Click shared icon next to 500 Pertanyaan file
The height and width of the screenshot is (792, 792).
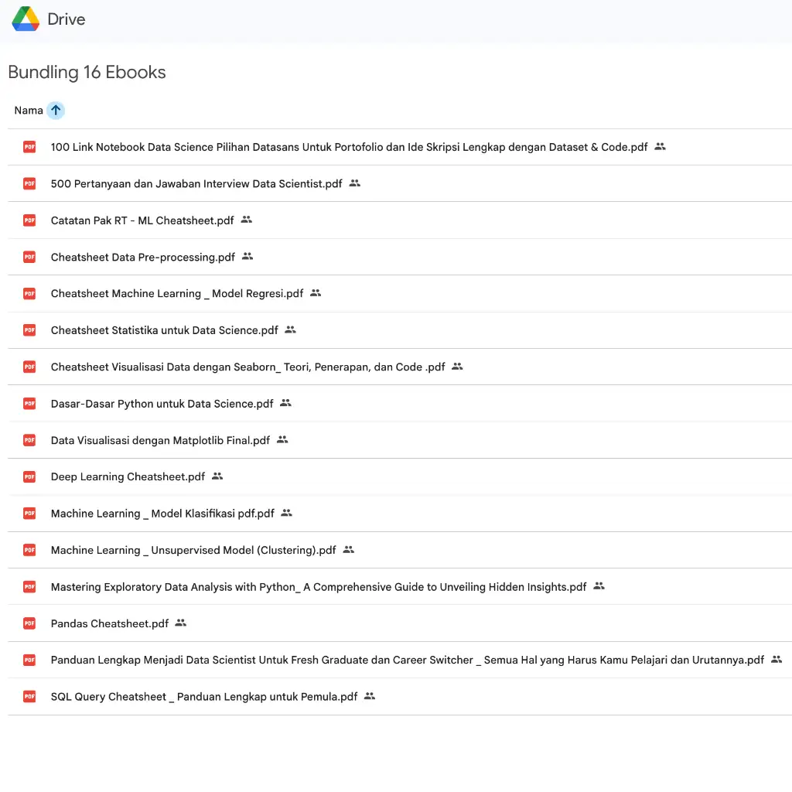(355, 183)
